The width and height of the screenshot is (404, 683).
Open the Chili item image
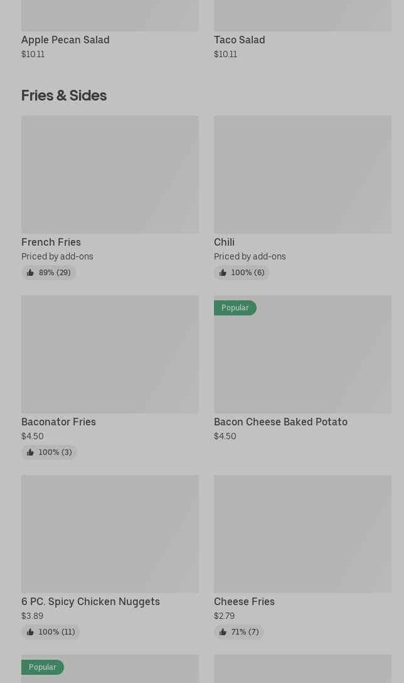click(x=302, y=174)
